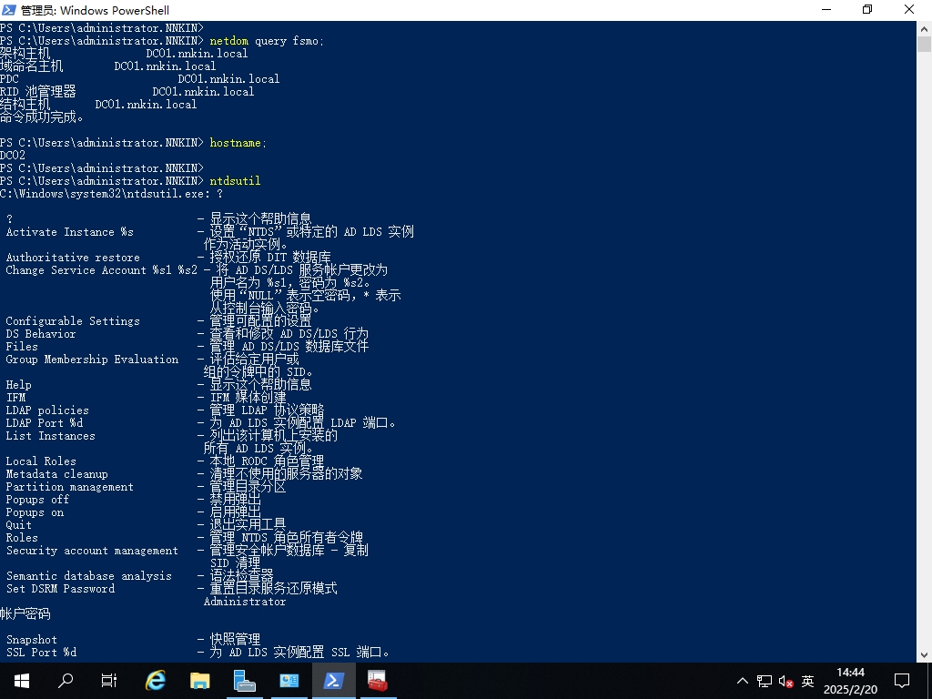
Task: Click the scrollbar down arrow
Action: pyautogui.click(x=924, y=654)
